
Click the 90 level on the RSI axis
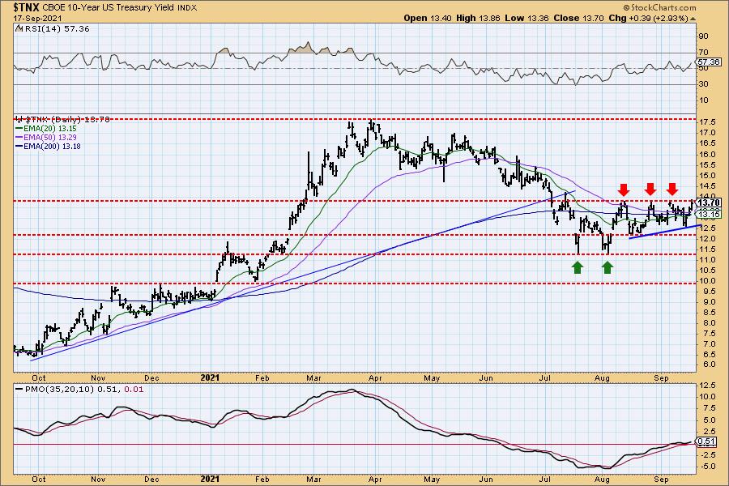tap(703, 36)
